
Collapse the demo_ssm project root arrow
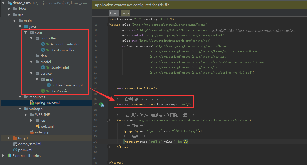click(x=3, y=3)
